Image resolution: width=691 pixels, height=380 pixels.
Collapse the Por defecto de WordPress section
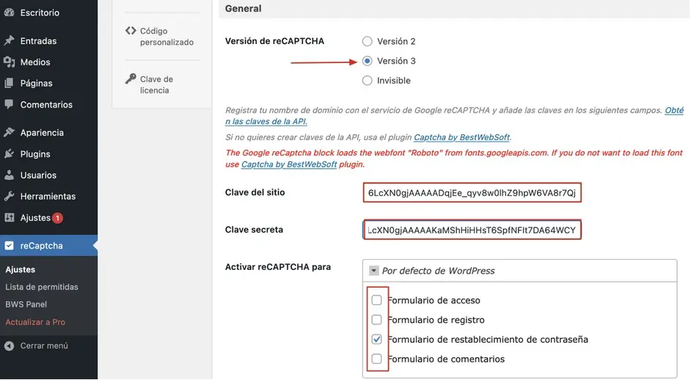click(373, 271)
